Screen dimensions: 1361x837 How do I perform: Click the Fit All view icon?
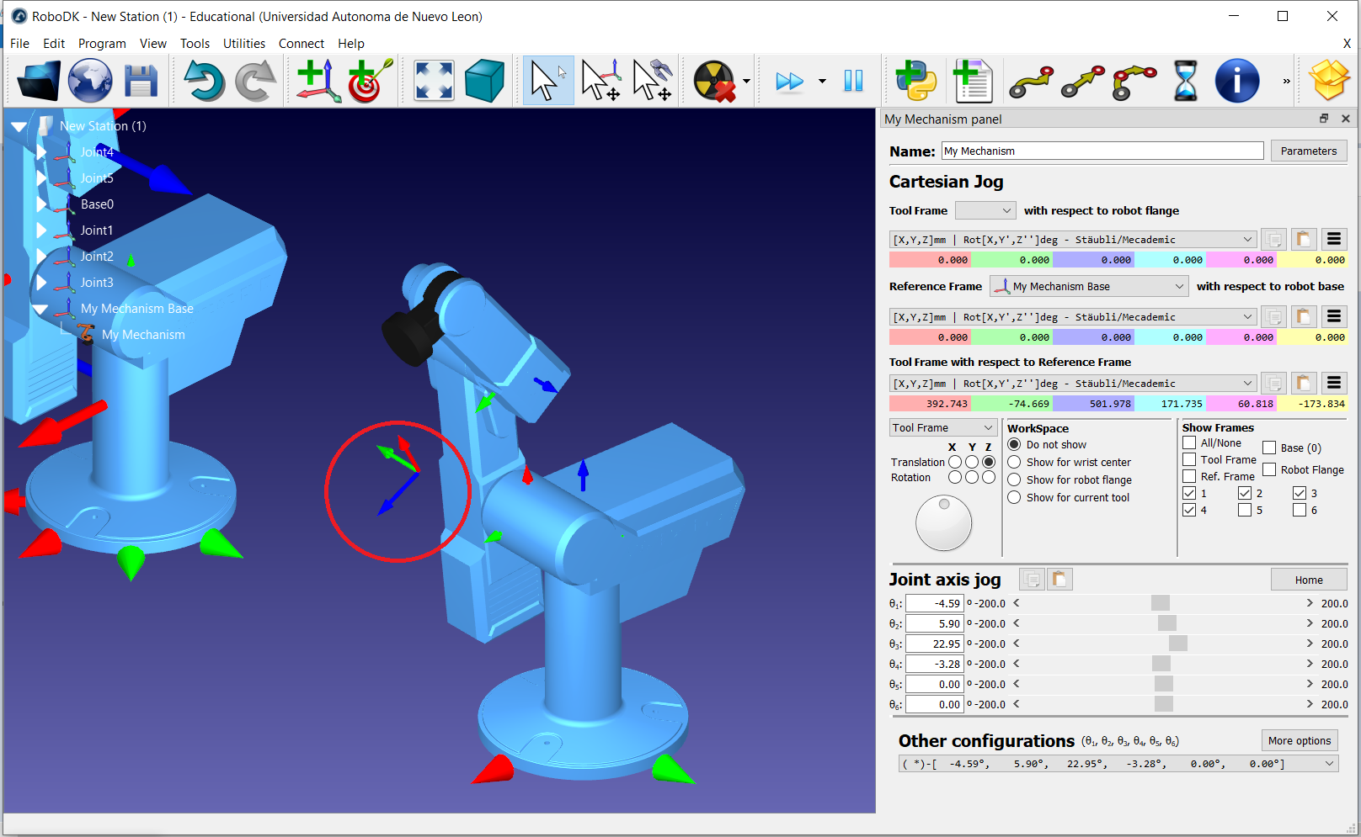point(434,82)
